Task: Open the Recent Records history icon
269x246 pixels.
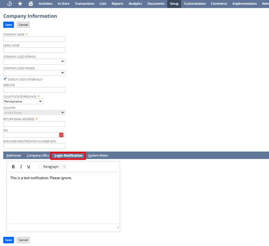Action: point(10,4)
